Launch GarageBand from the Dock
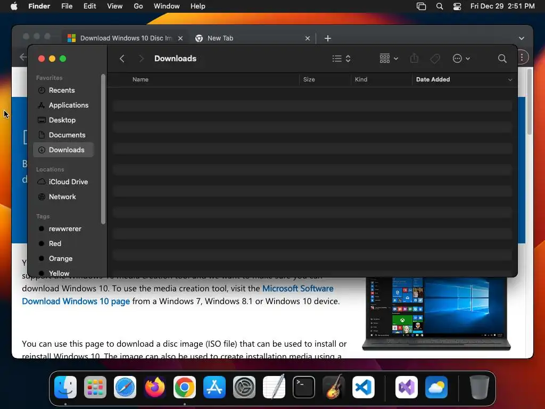The width and height of the screenshot is (545, 409). [x=334, y=387]
